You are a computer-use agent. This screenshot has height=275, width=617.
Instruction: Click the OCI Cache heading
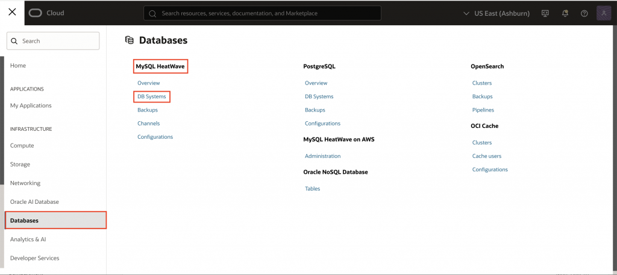tap(484, 126)
